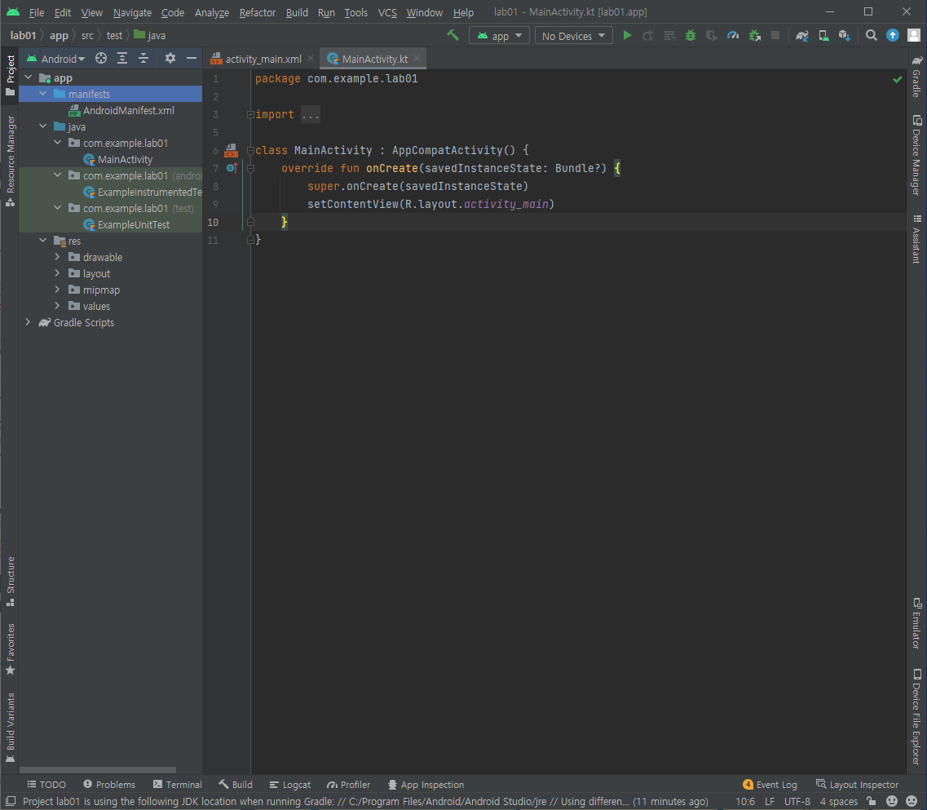Open Project panel gear options
The image size is (927, 810).
pyautogui.click(x=170, y=58)
